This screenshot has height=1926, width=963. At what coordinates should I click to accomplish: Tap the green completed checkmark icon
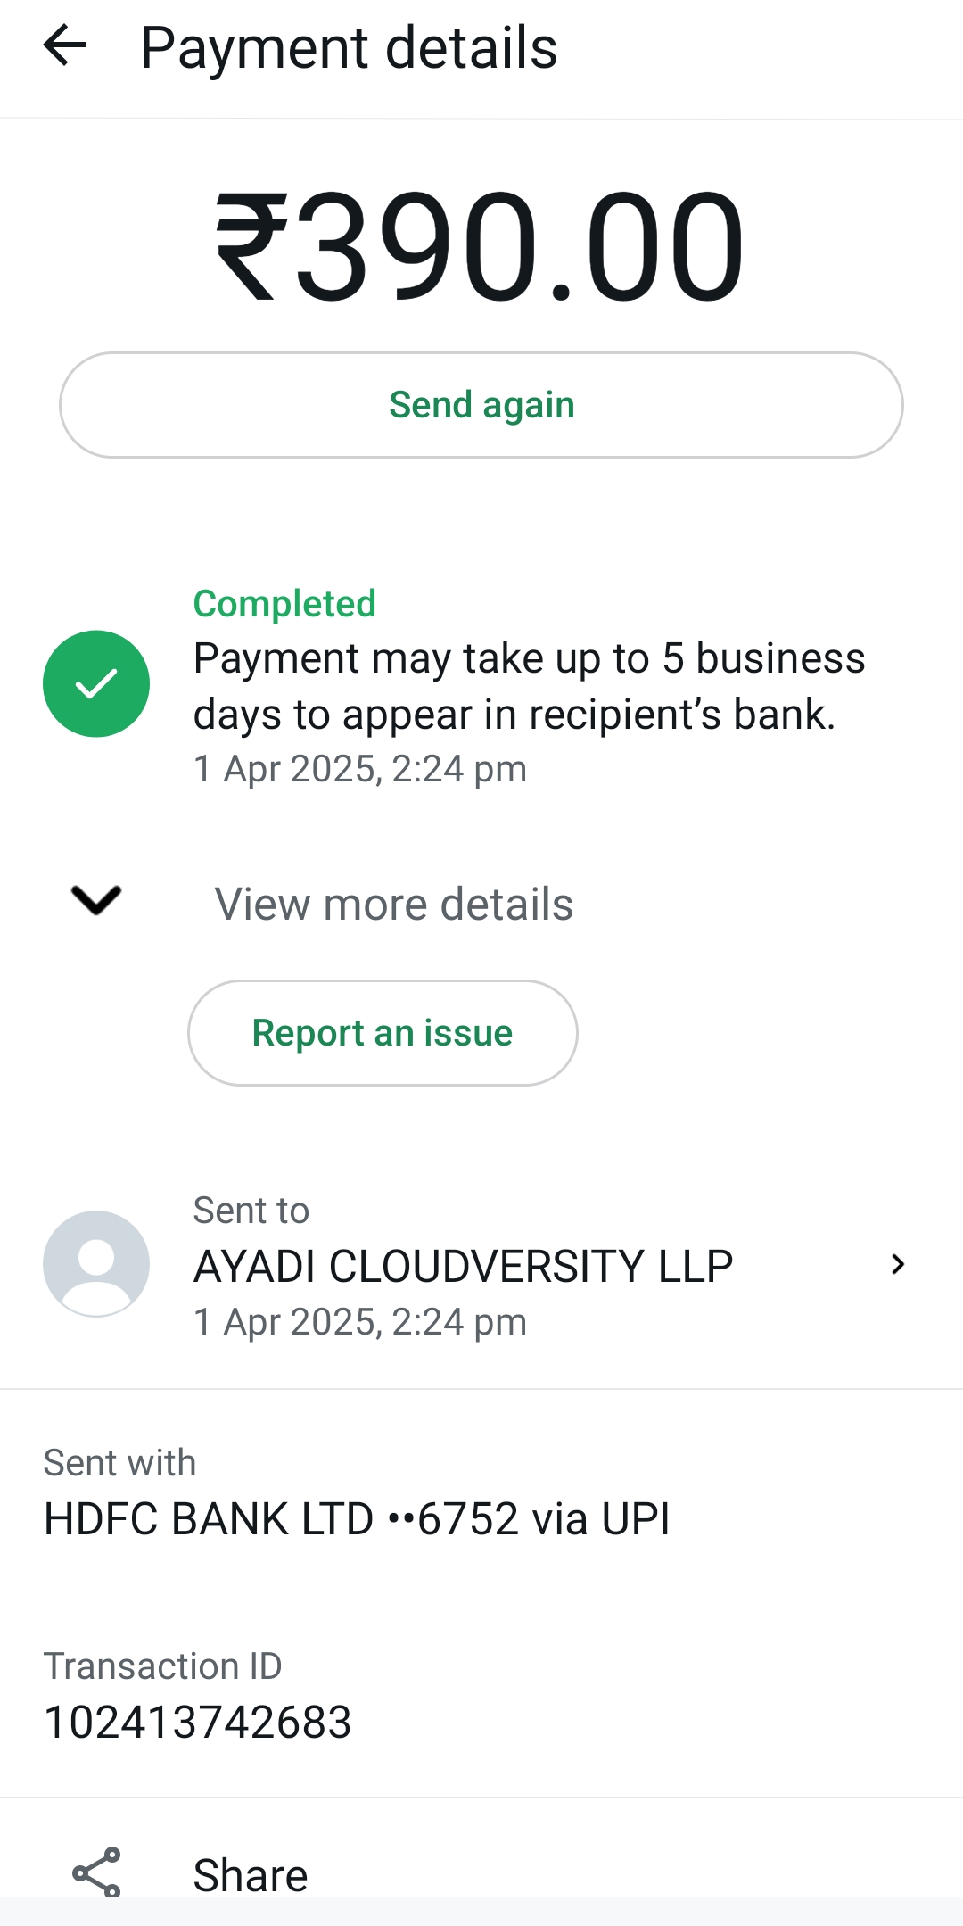[96, 684]
